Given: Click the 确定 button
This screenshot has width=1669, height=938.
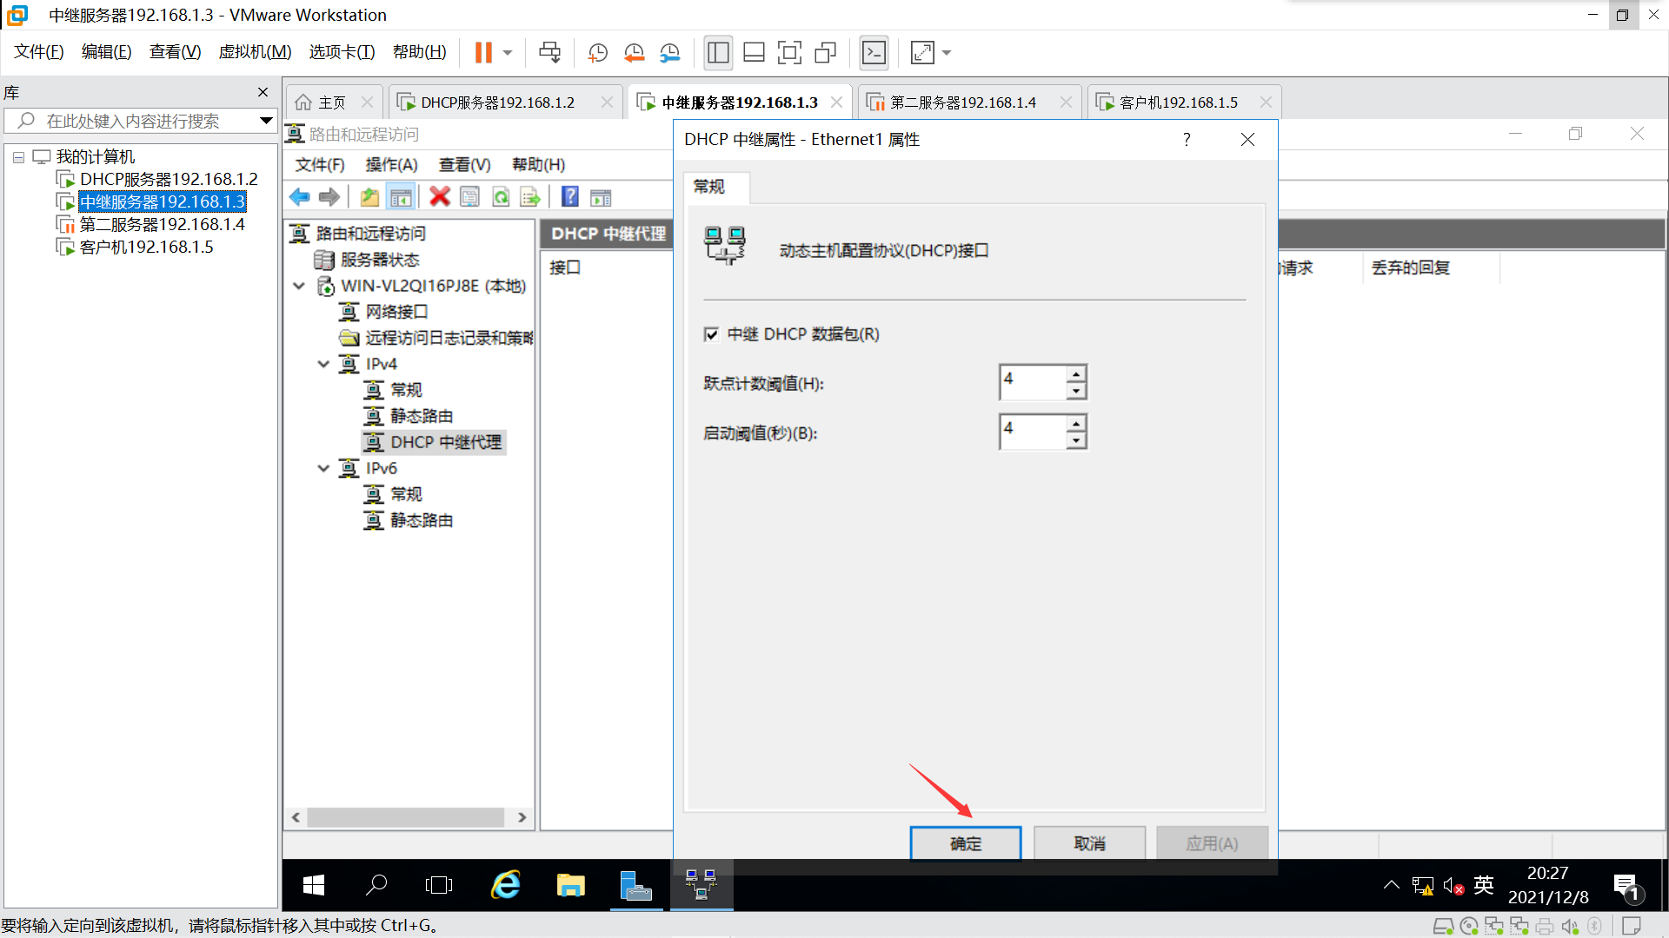Looking at the screenshot, I should [x=965, y=843].
